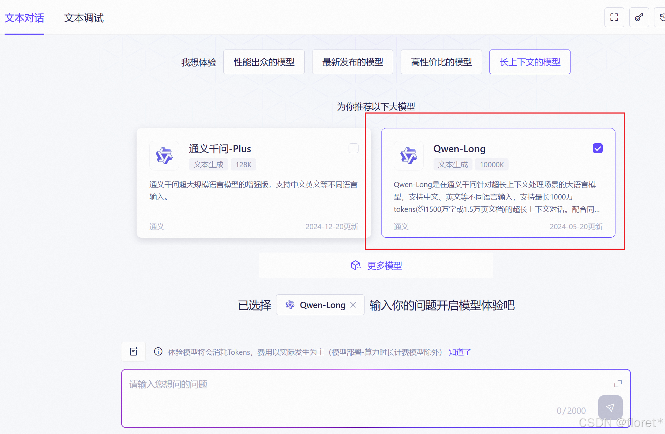Click the 0/2000 character counter
665x434 pixels.
coord(571,410)
